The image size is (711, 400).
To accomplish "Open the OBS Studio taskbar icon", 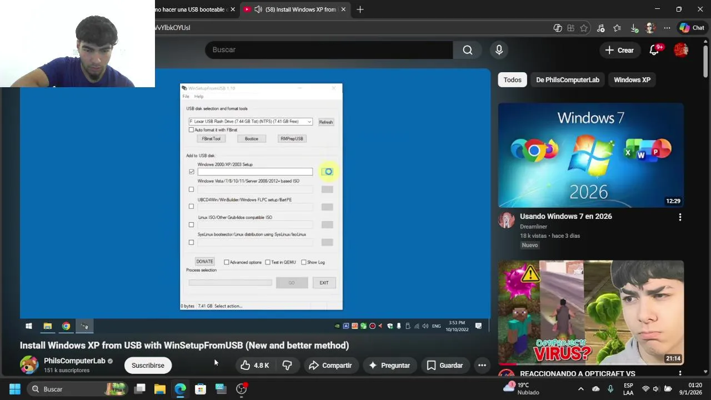I will point(241,389).
